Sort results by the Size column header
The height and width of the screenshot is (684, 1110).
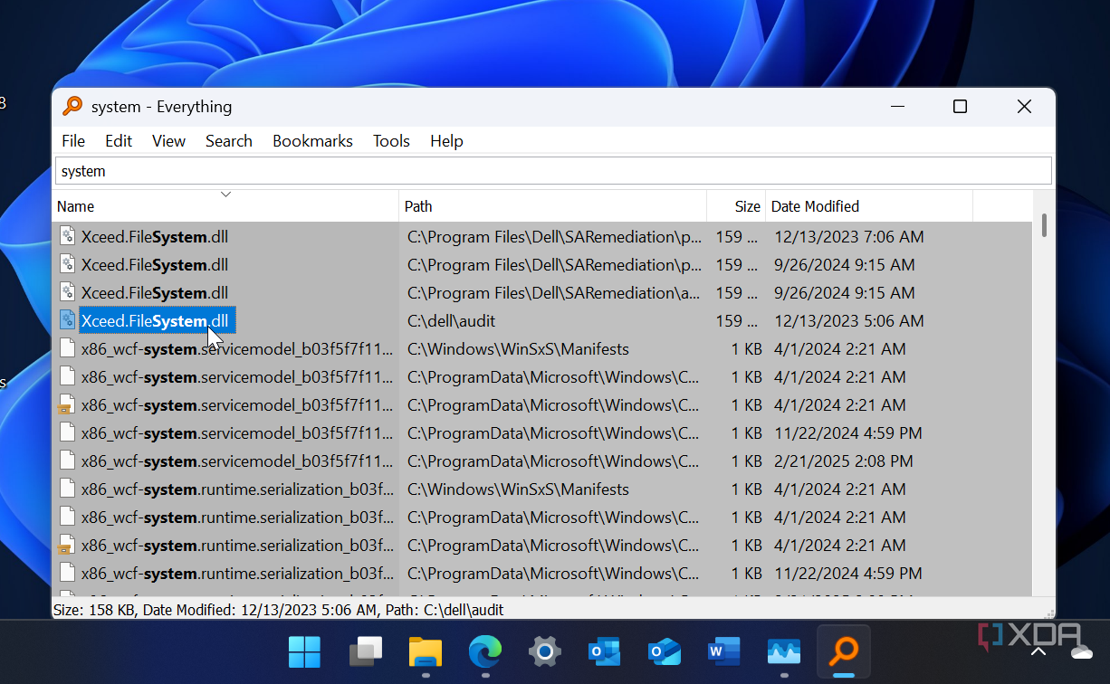(736, 206)
